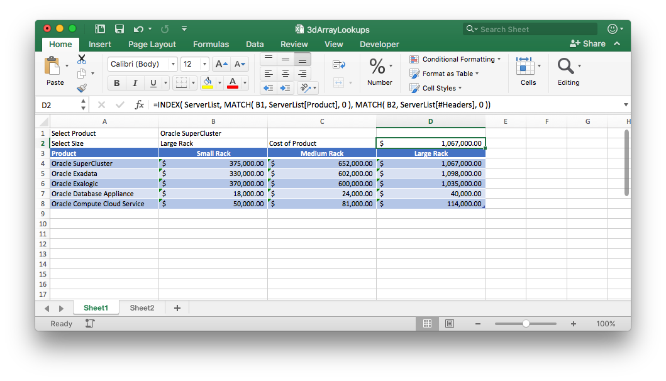Click the vertical scrollbar
The image size is (666, 381).
click(626, 163)
